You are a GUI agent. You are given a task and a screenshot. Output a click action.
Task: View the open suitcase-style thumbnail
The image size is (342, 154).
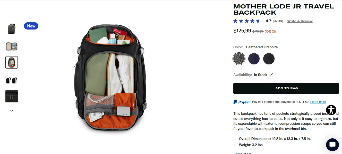pyautogui.click(x=12, y=46)
